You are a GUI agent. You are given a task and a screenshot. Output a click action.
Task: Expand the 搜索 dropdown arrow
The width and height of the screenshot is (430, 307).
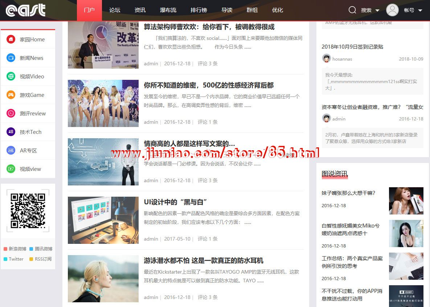pyautogui.click(x=377, y=11)
